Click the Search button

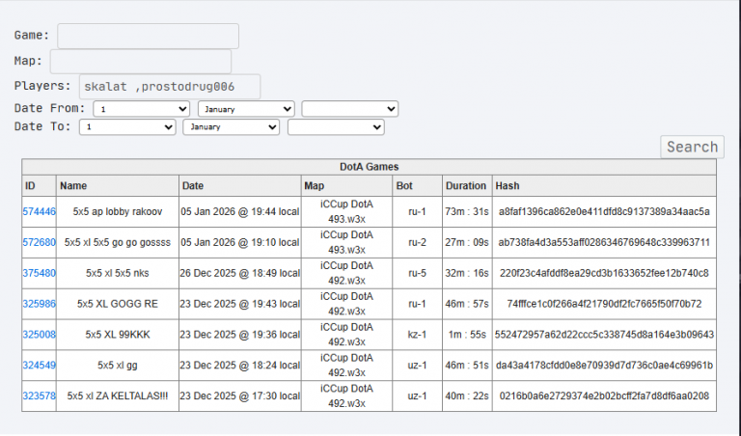692,147
